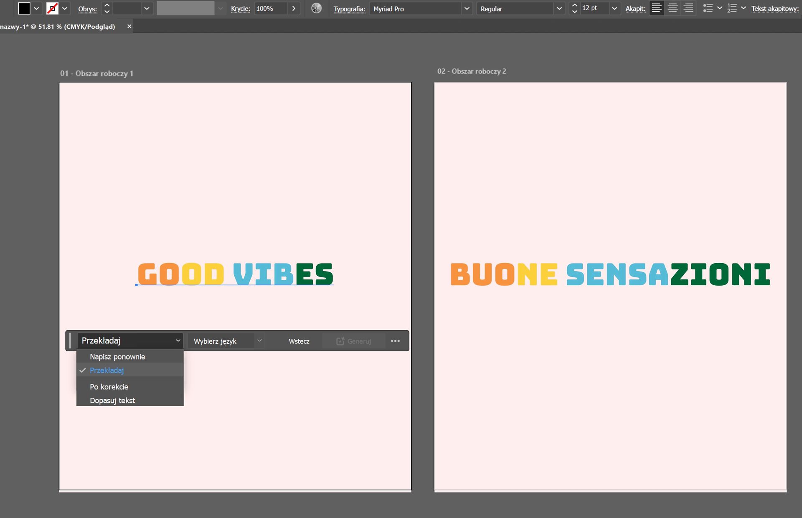This screenshot has height=518, width=802.
Task: Grab the contextual task bar drag handle
Action: pos(70,341)
